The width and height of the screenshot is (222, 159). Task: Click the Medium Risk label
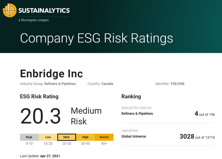pos(86,116)
